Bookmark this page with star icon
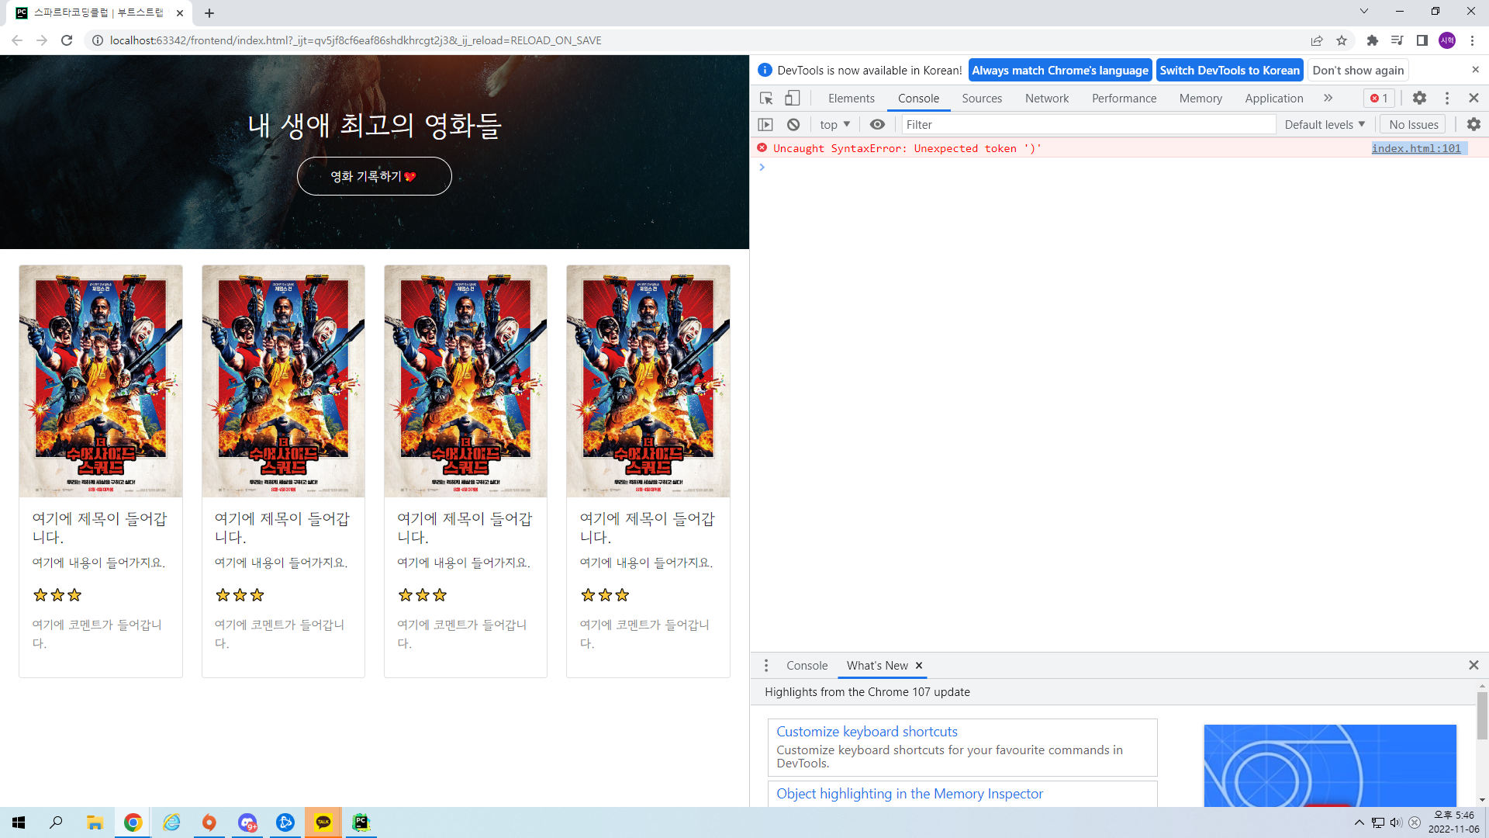The height and width of the screenshot is (838, 1489). pyautogui.click(x=1342, y=40)
